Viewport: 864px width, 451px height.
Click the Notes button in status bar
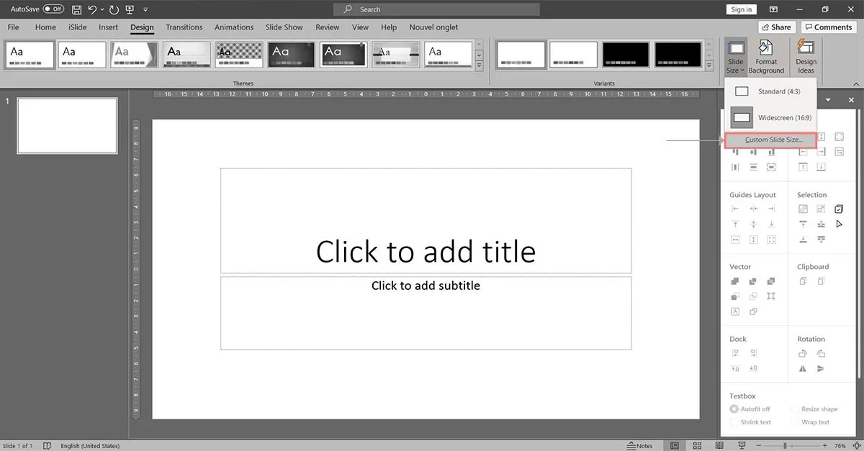coord(640,446)
